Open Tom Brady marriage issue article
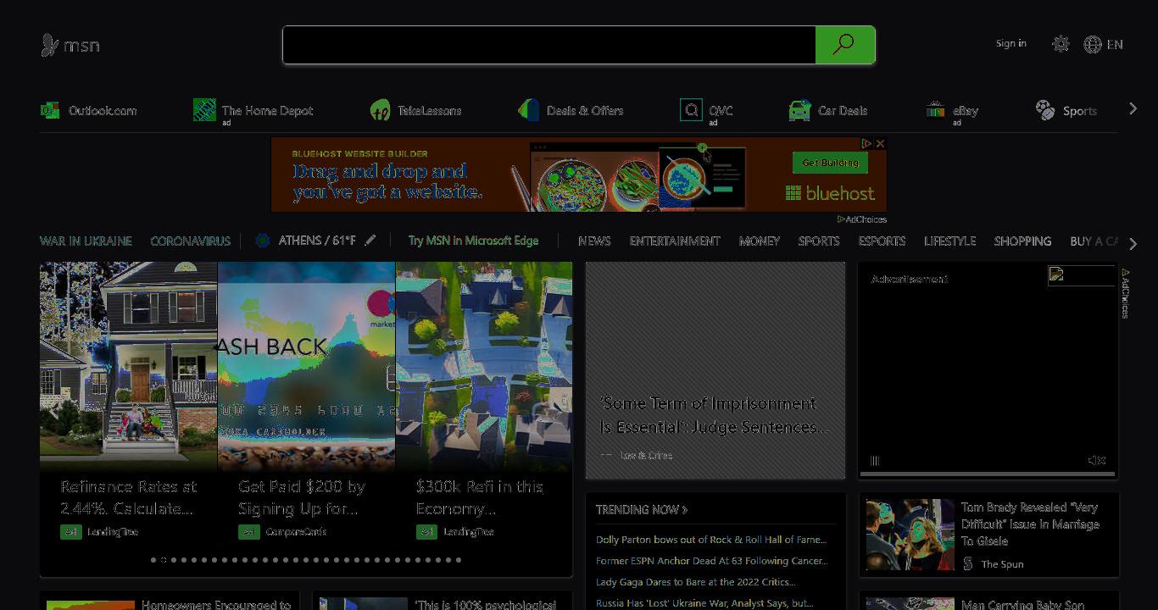 tap(1030, 524)
